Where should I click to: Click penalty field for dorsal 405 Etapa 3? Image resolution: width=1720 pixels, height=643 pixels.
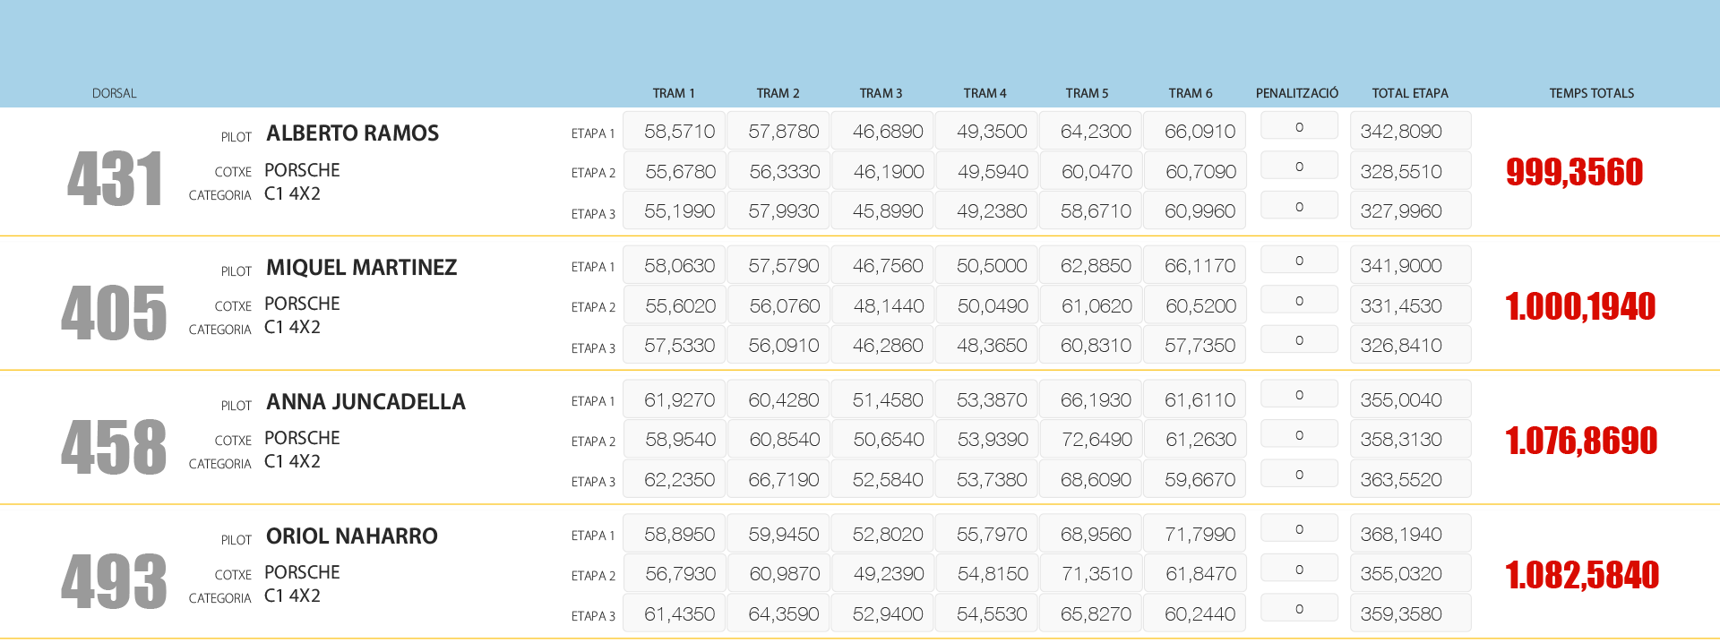pyautogui.click(x=1298, y=340)
